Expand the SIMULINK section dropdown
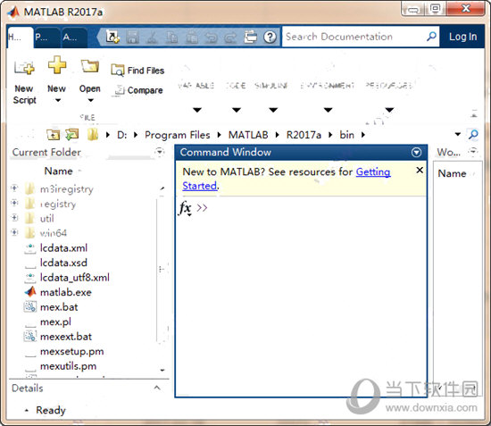The image size is (491, 426). [273, 110]
